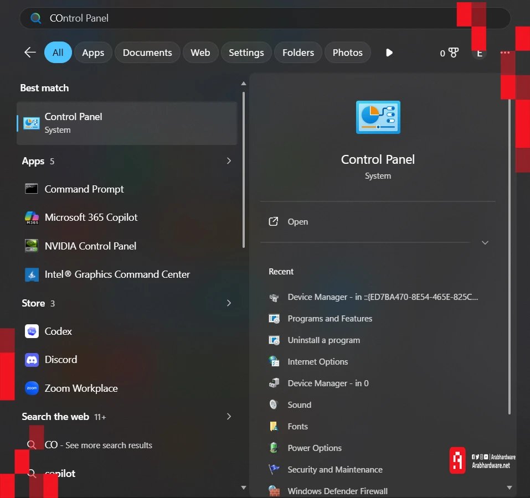The width and height of the screenshot is (530, 498).
Task: Switch to the Photos filter tab
Action: (347, 53)
